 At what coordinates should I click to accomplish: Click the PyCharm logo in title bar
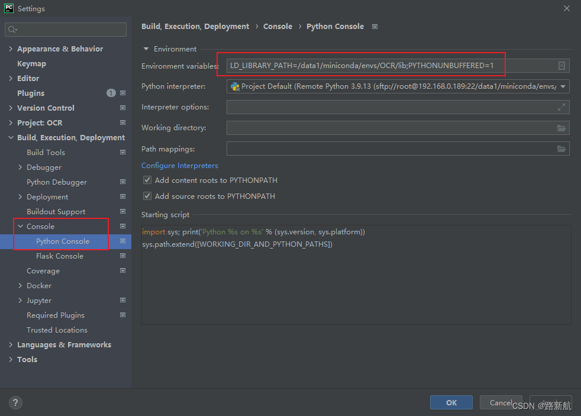coord(8,8)
